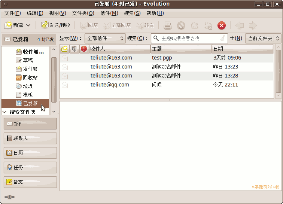
Task: Click the next arrow icon
Action: (253, 25)
